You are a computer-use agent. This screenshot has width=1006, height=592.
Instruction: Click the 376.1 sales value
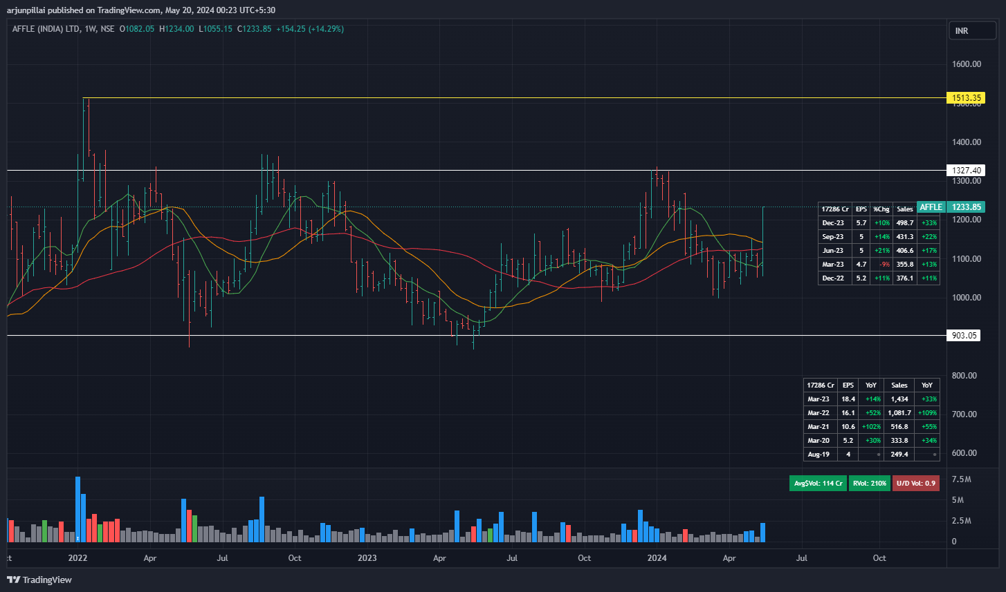[x=905, y=278]
